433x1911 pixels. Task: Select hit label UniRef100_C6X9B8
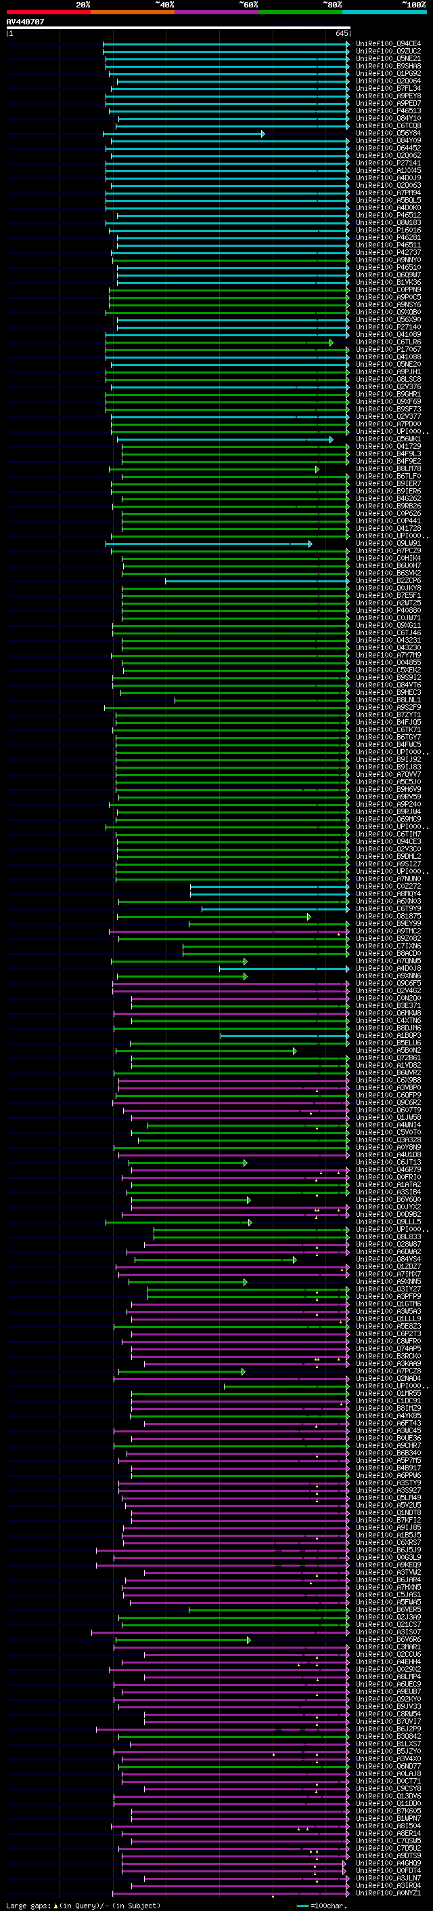[x=388, y=1080]
